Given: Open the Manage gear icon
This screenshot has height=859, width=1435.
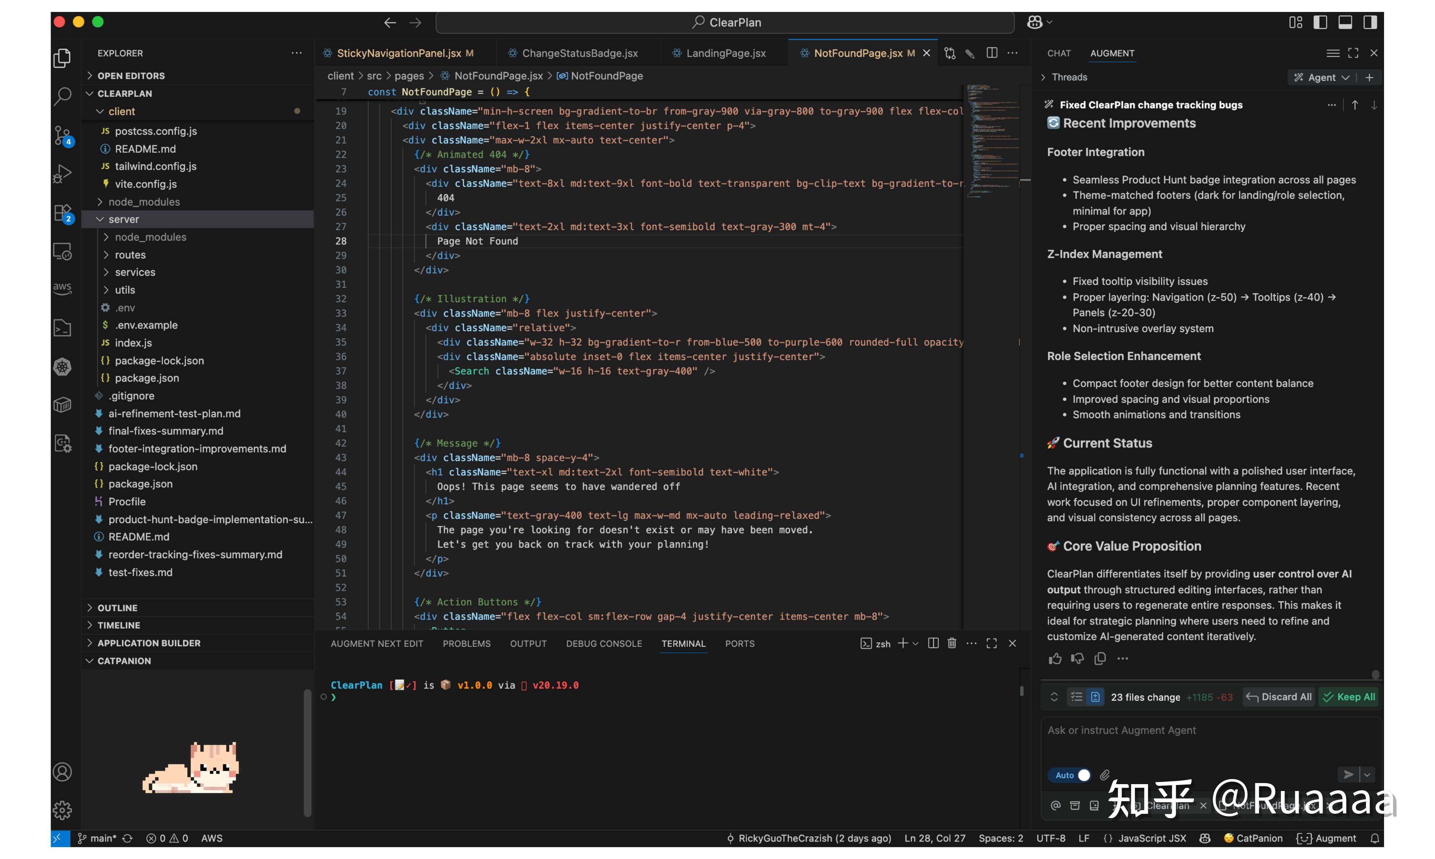Looking at the screenshot, I should point(63,810).
